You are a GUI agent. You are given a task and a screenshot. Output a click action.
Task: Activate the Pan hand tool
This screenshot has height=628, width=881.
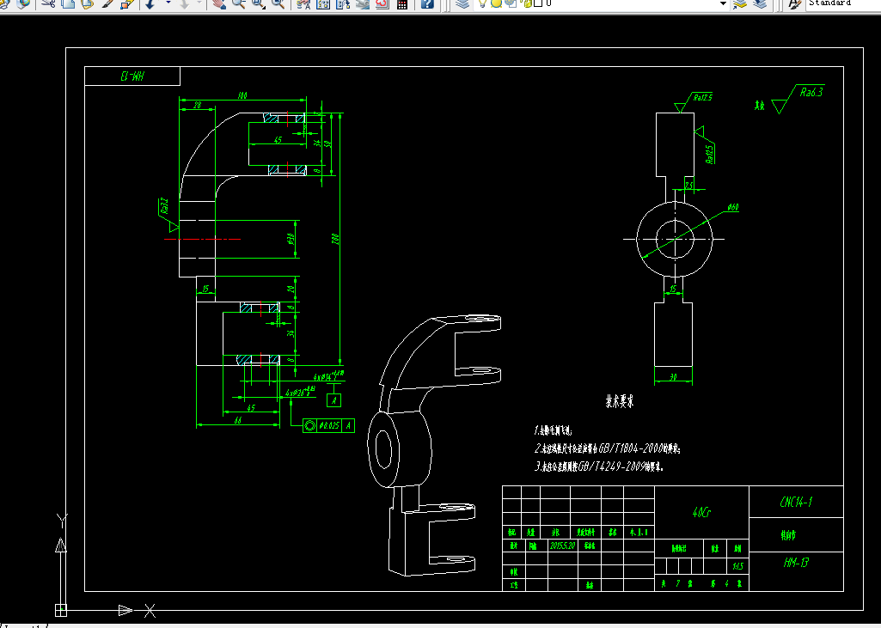(219, 3)
